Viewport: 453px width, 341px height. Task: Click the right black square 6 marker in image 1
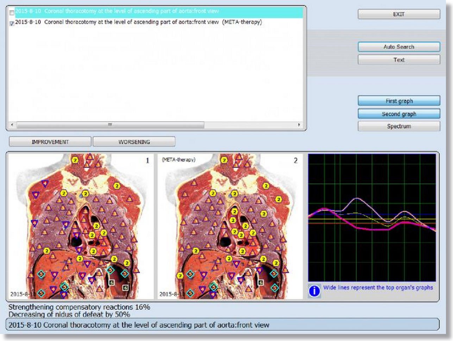(125, 288)
